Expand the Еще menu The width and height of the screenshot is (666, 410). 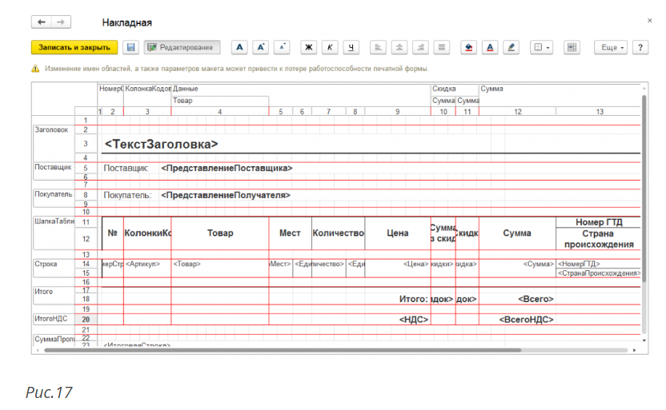pos(610,48)
